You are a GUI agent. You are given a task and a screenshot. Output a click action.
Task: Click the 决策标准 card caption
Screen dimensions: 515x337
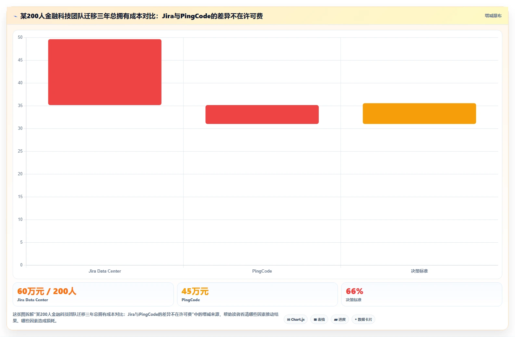[x=354, y=300]
